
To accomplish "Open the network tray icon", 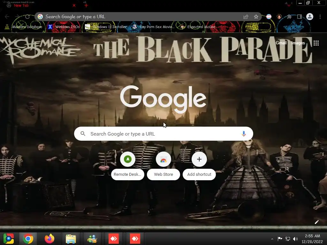I will coord(288,239).
